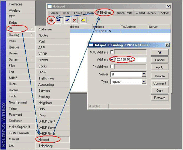Open the IP Bindings tab
Image resolution: width=183 pixels, height=150 pixels.
(x=104, y=12)
